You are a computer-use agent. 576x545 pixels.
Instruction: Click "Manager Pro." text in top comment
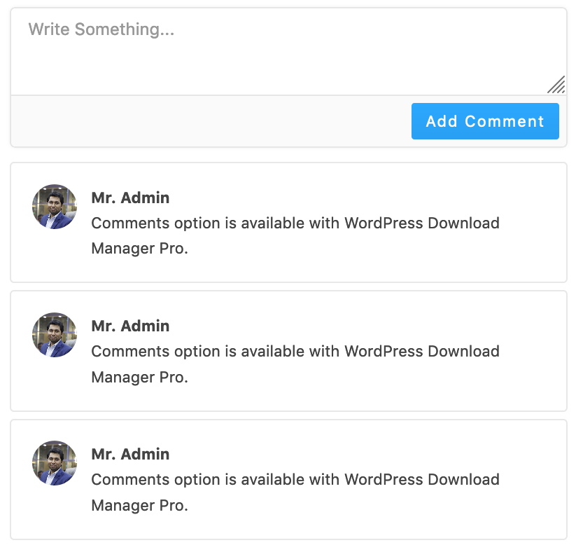[139, 249]
